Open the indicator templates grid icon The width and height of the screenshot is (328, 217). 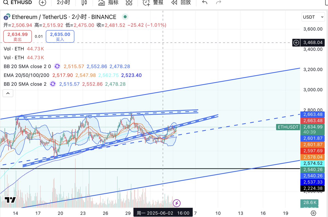coord(129,3)
